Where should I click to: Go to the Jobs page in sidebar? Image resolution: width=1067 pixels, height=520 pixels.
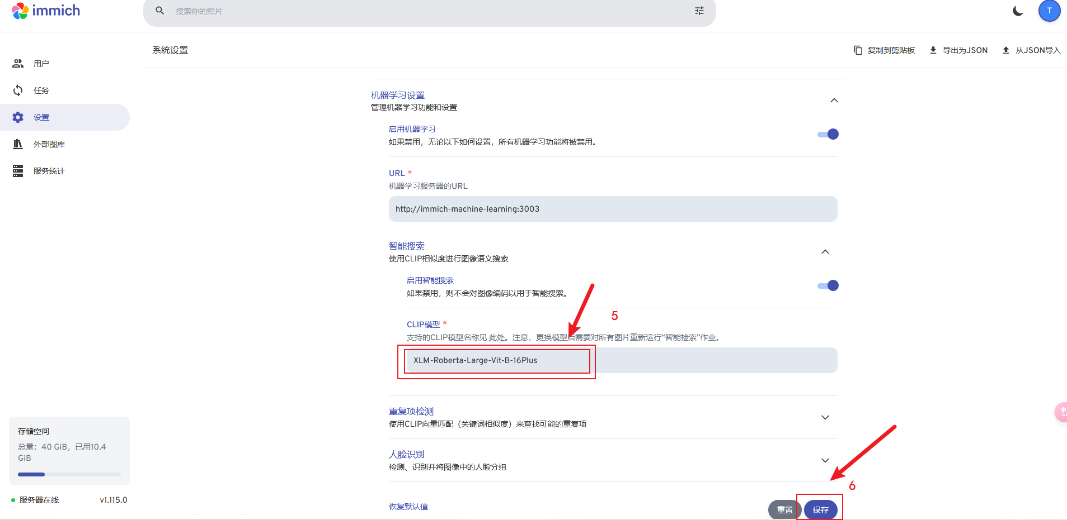(41, 90)
